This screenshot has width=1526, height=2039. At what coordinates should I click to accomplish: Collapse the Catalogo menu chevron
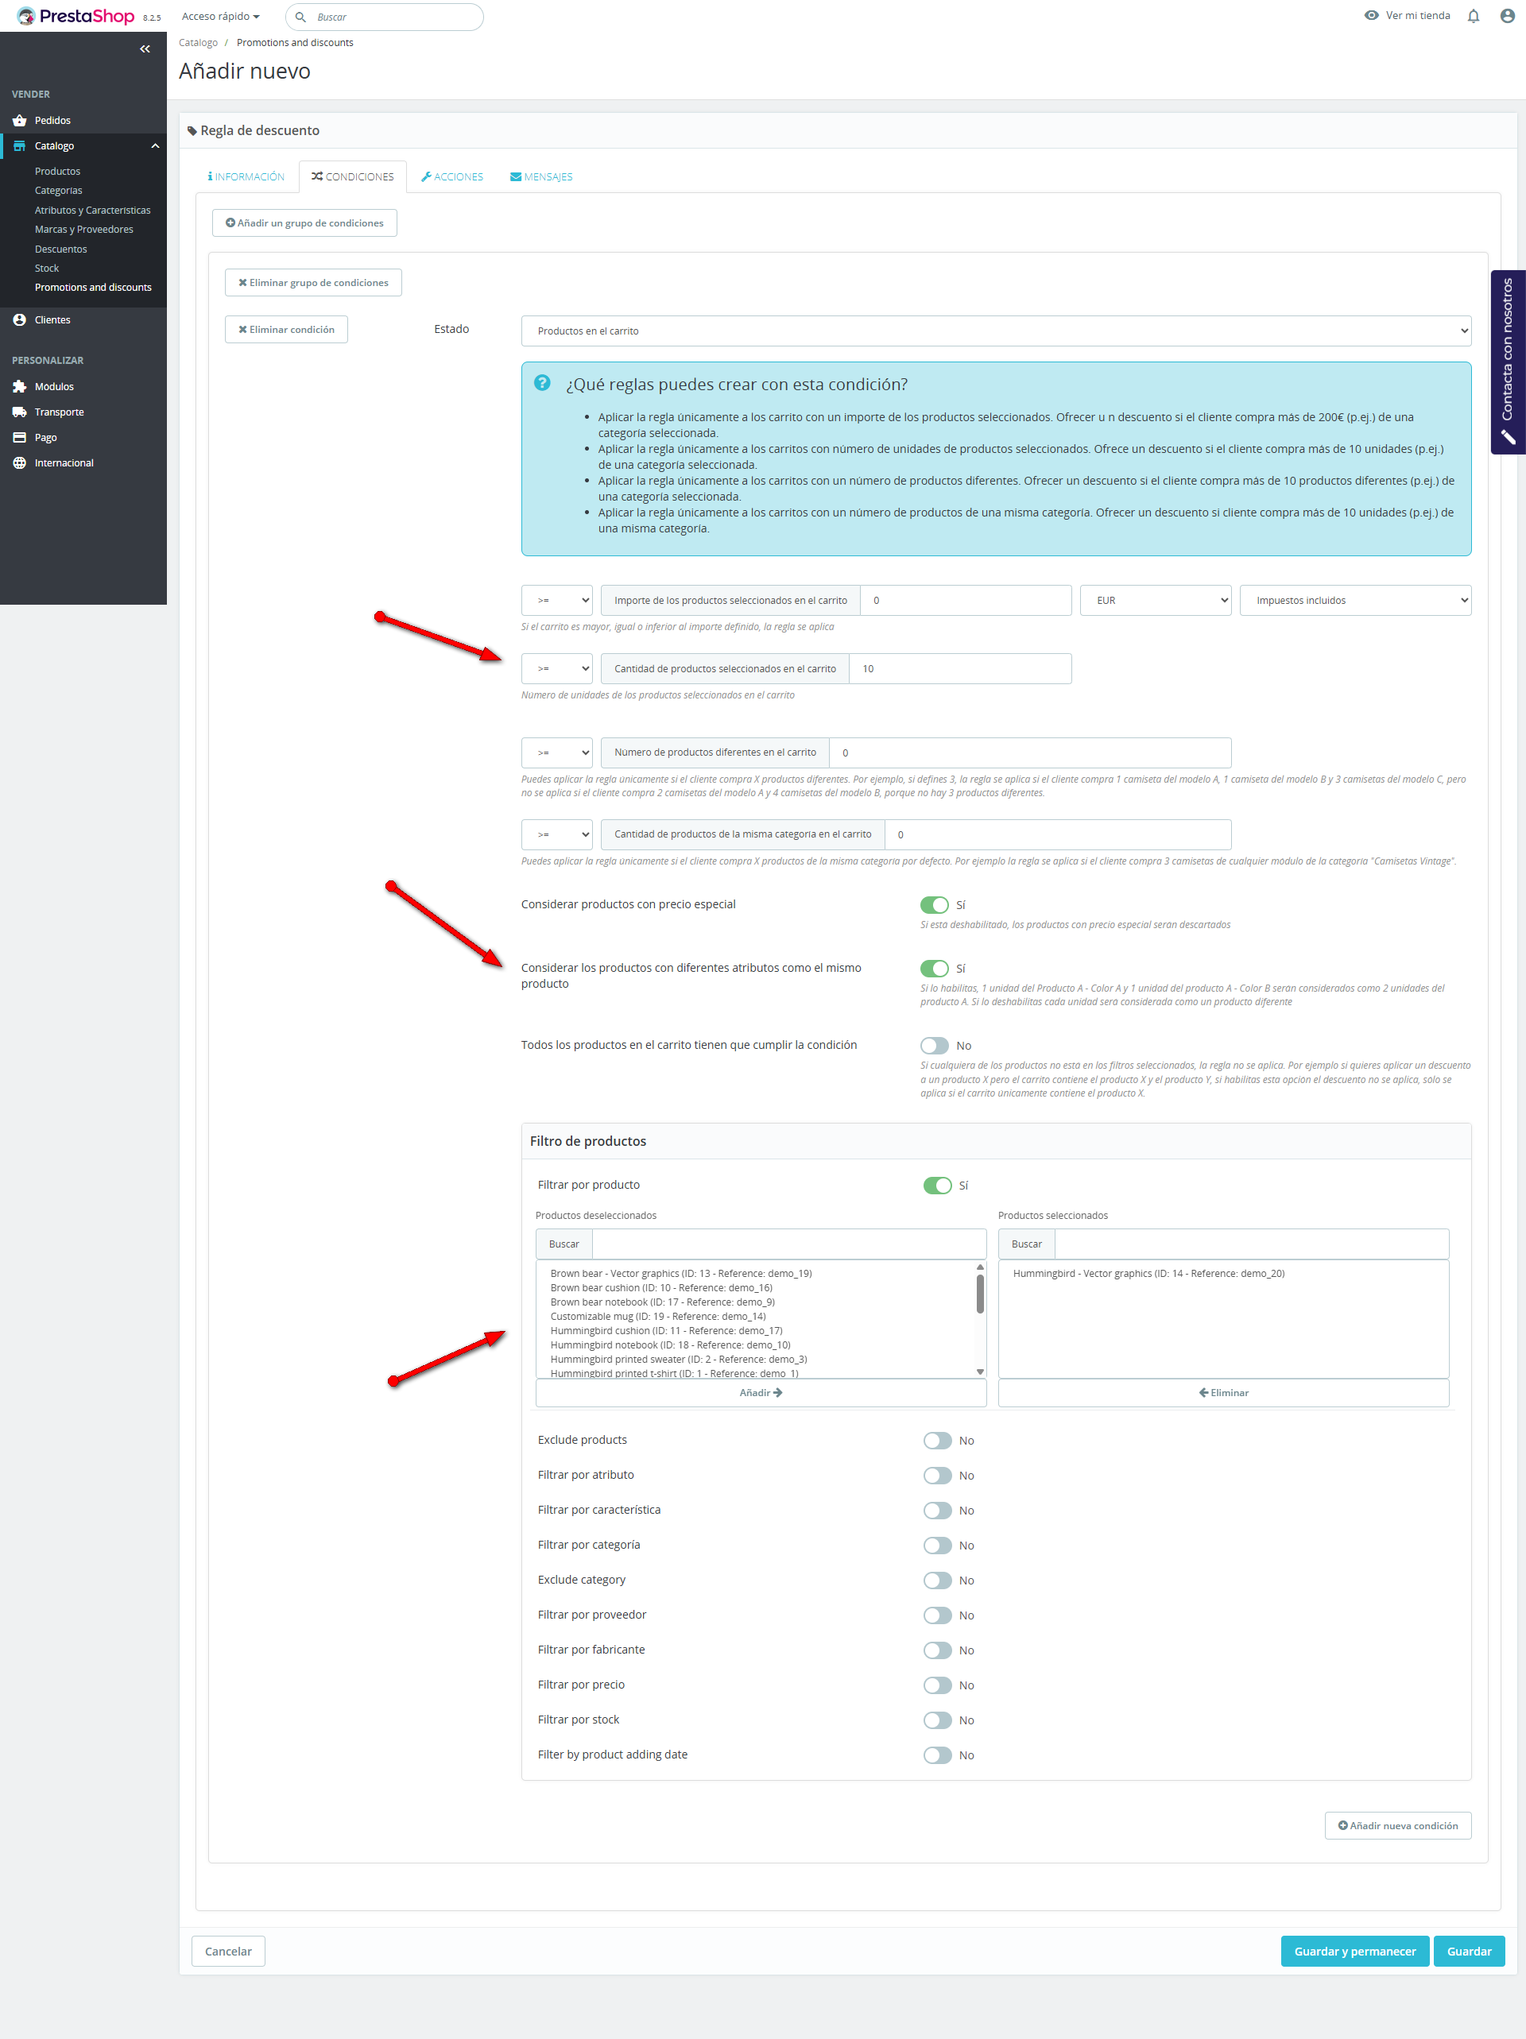(155, 145)
